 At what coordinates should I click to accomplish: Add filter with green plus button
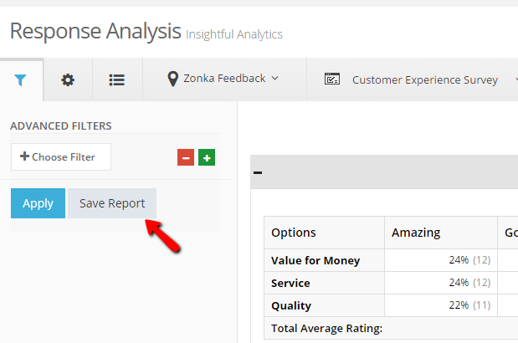[207, 157]
